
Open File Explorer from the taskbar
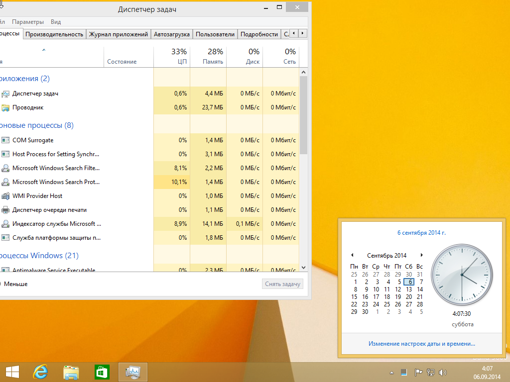pyautogui.click(x=71, y=372)
